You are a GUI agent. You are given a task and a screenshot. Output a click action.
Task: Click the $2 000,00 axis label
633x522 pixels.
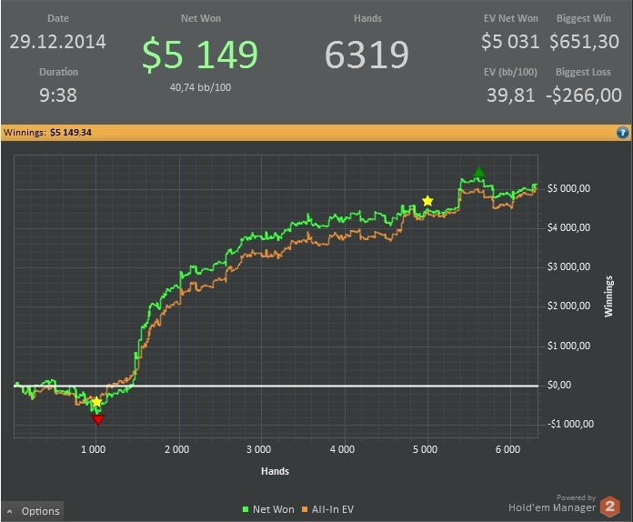point(568,306)
